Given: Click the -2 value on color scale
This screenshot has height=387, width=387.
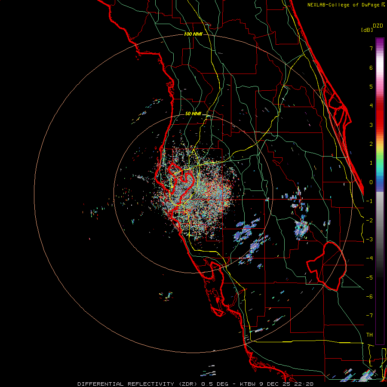Looking at the screenshot, I should click(x=369, y=220).
